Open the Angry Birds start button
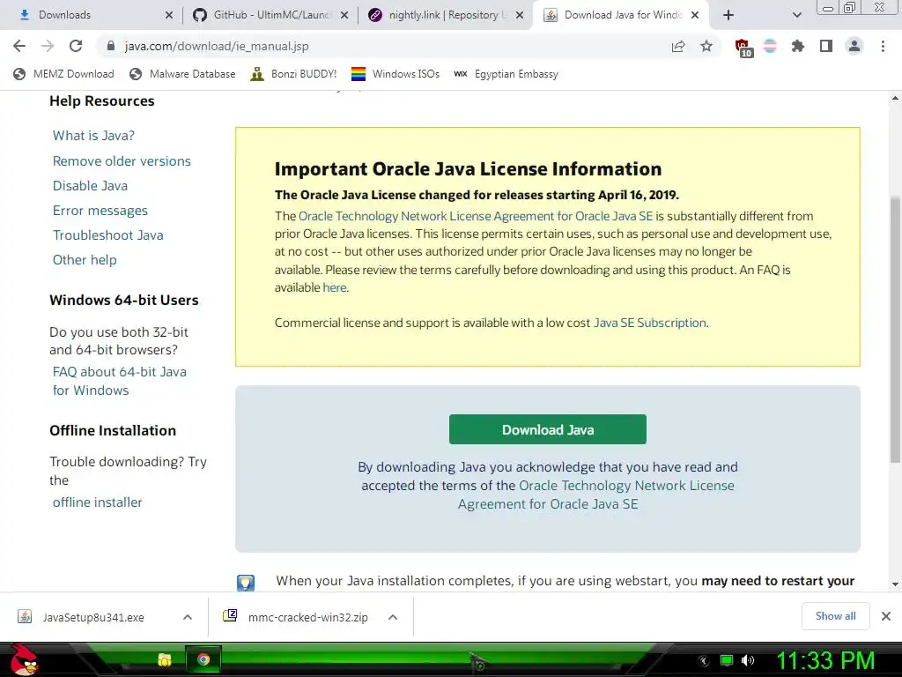The width and height of the screenshot is (902, 677). coord(23,659)
